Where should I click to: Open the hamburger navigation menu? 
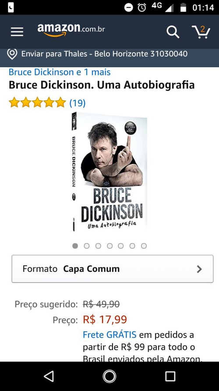tap(17, 32)
